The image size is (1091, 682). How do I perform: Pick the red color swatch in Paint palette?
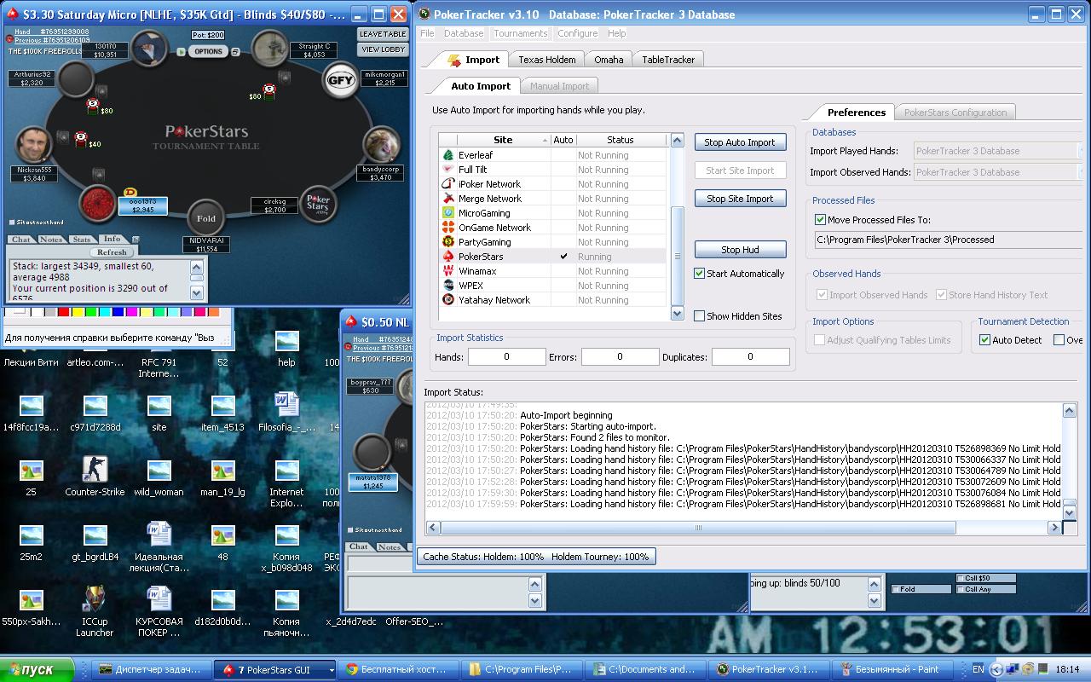tap(63, 312)
